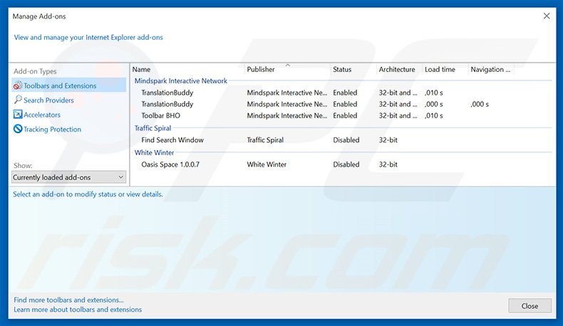Click ,010 s load time of Toolbar BHO
The image size is (563, 326).
pyautogui.click(x=434, y=115)
